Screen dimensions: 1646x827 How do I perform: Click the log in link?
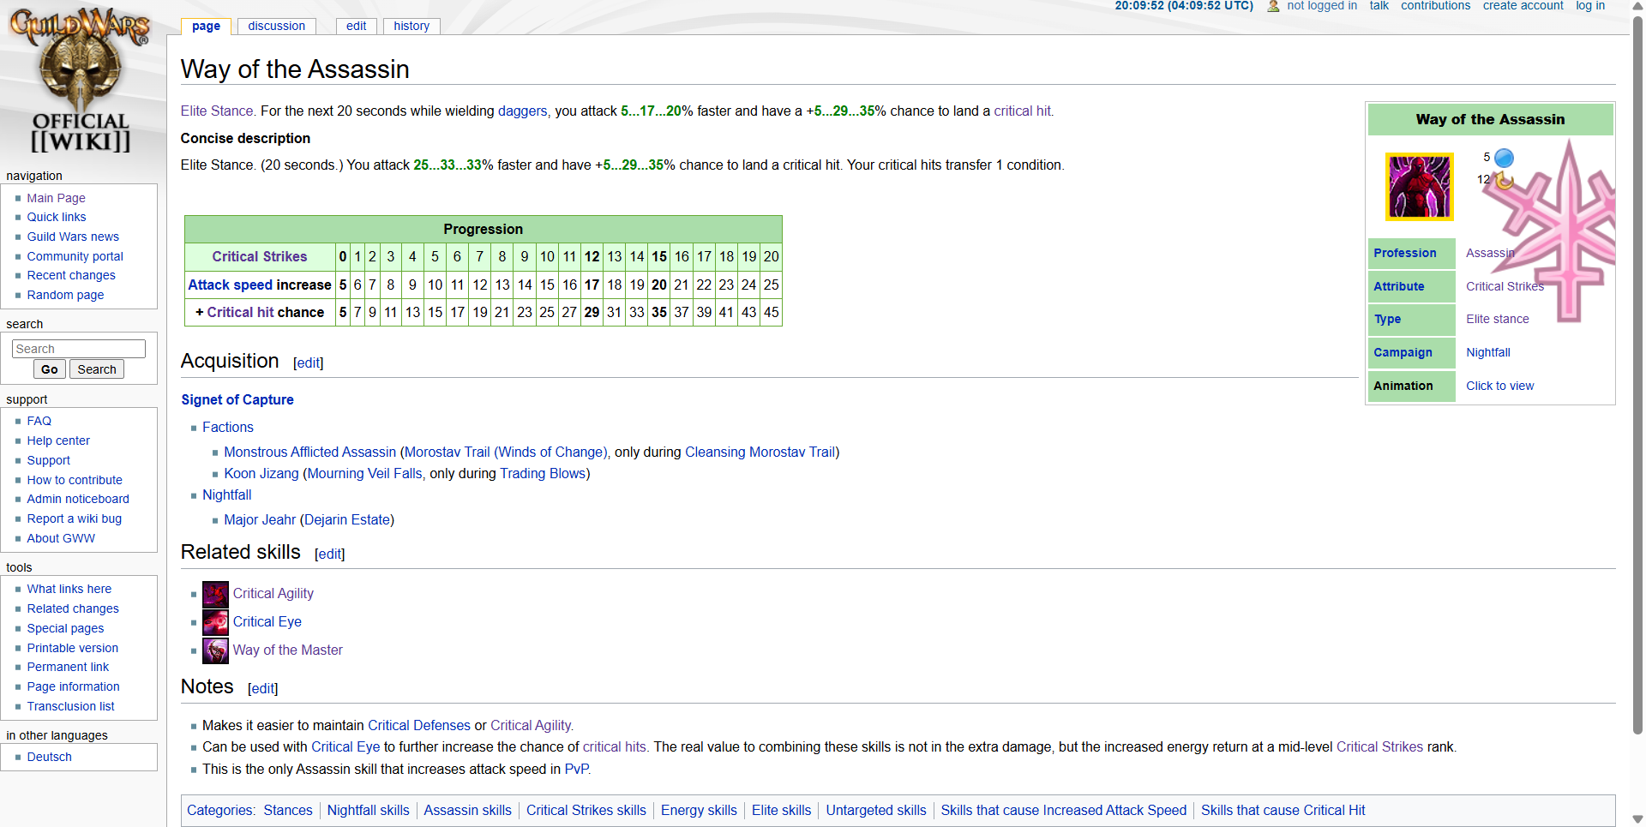click(x=1590, y=6)
